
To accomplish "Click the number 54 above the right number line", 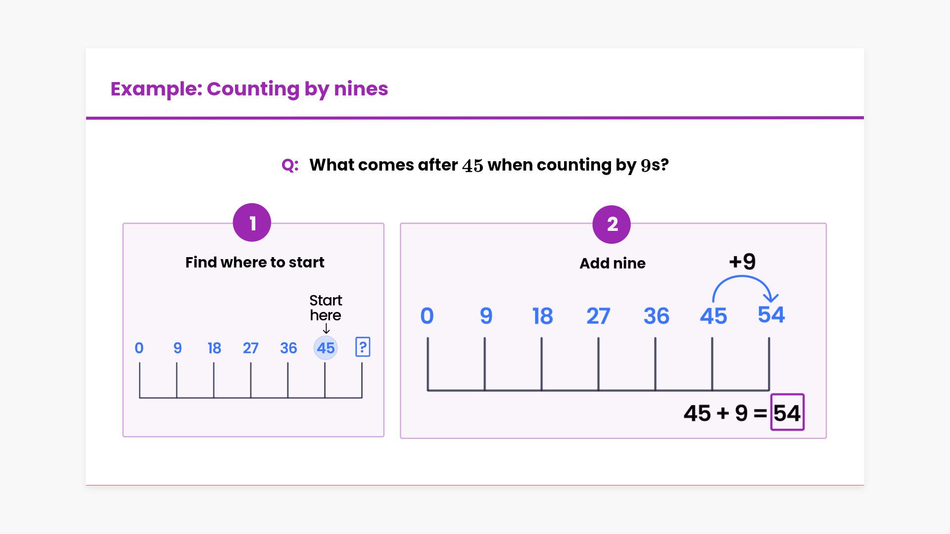I will (x=771, y=315).
